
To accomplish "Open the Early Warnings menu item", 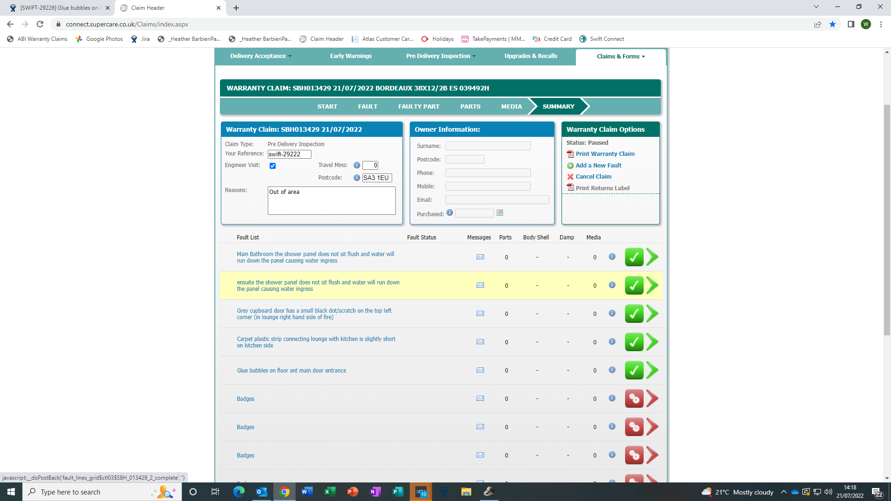I will pyautogui.click(x=351, y=56).
